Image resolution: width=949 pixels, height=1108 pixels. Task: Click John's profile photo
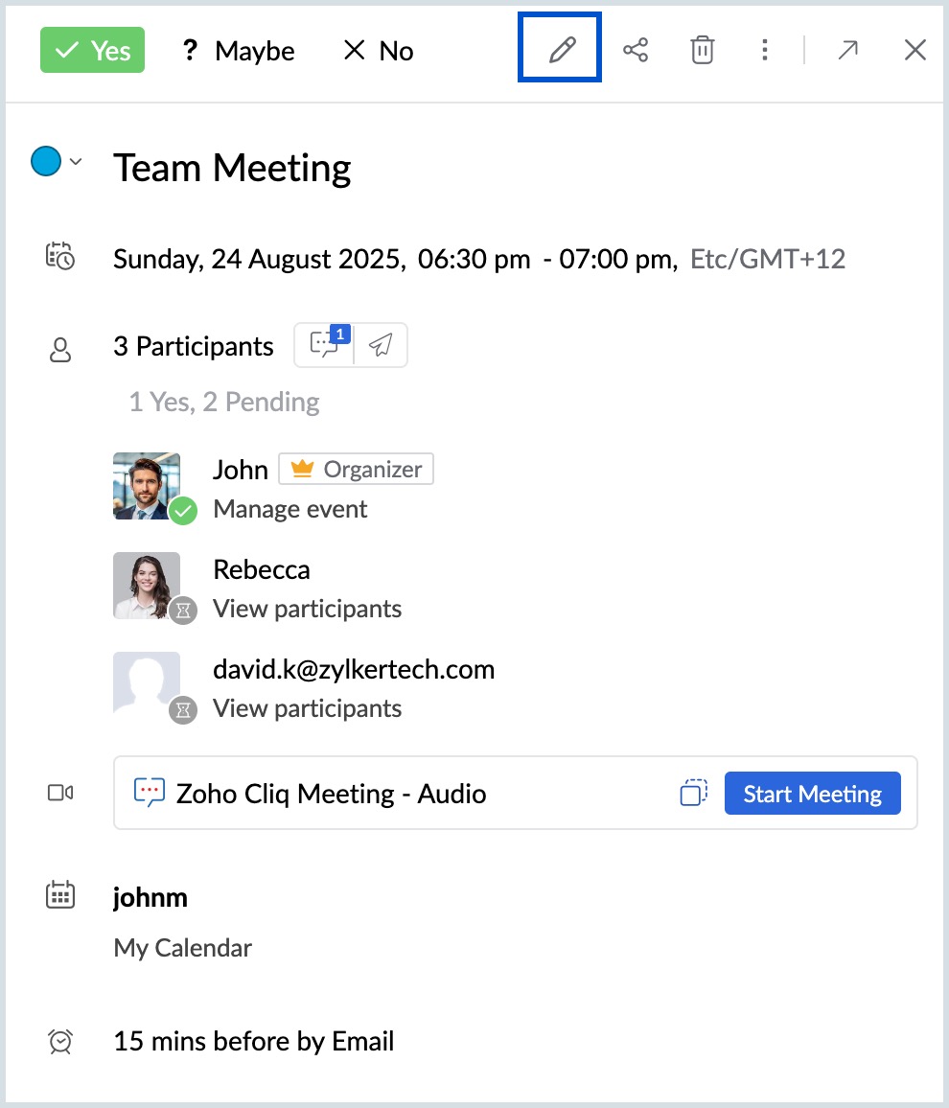(x=147, y=486)
